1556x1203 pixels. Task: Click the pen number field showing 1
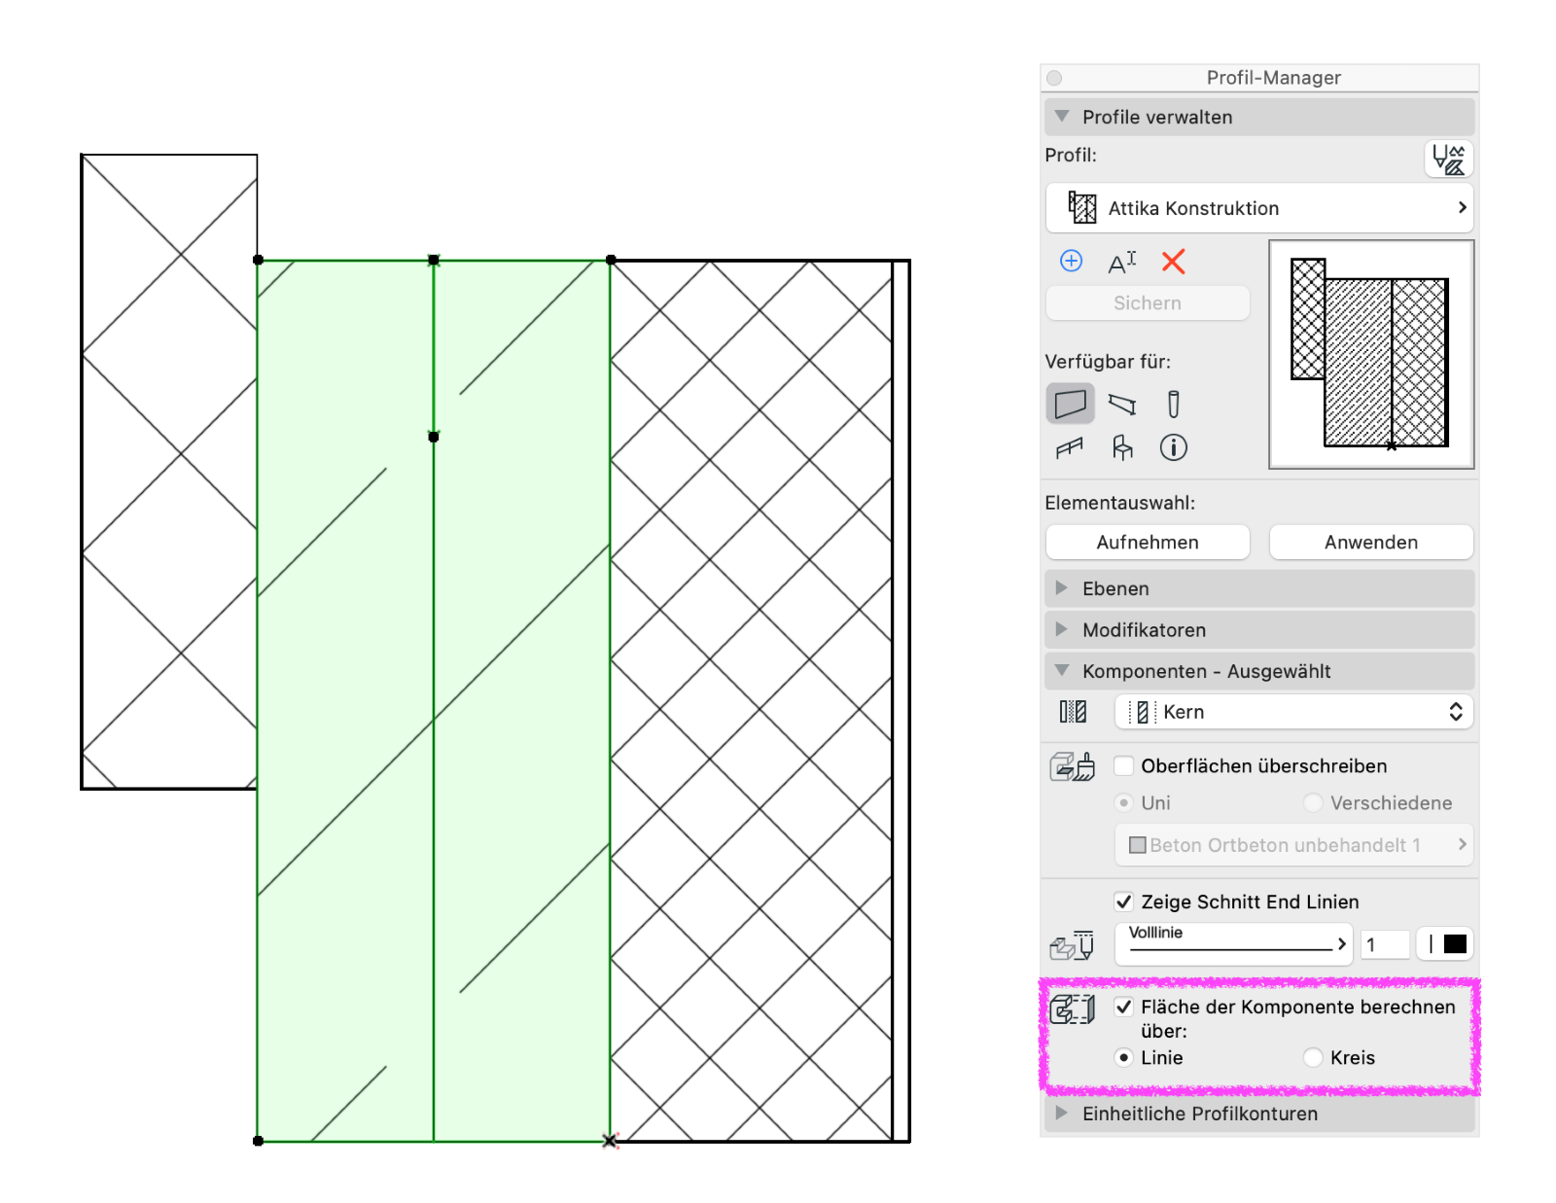click(x=1385, y=944)
